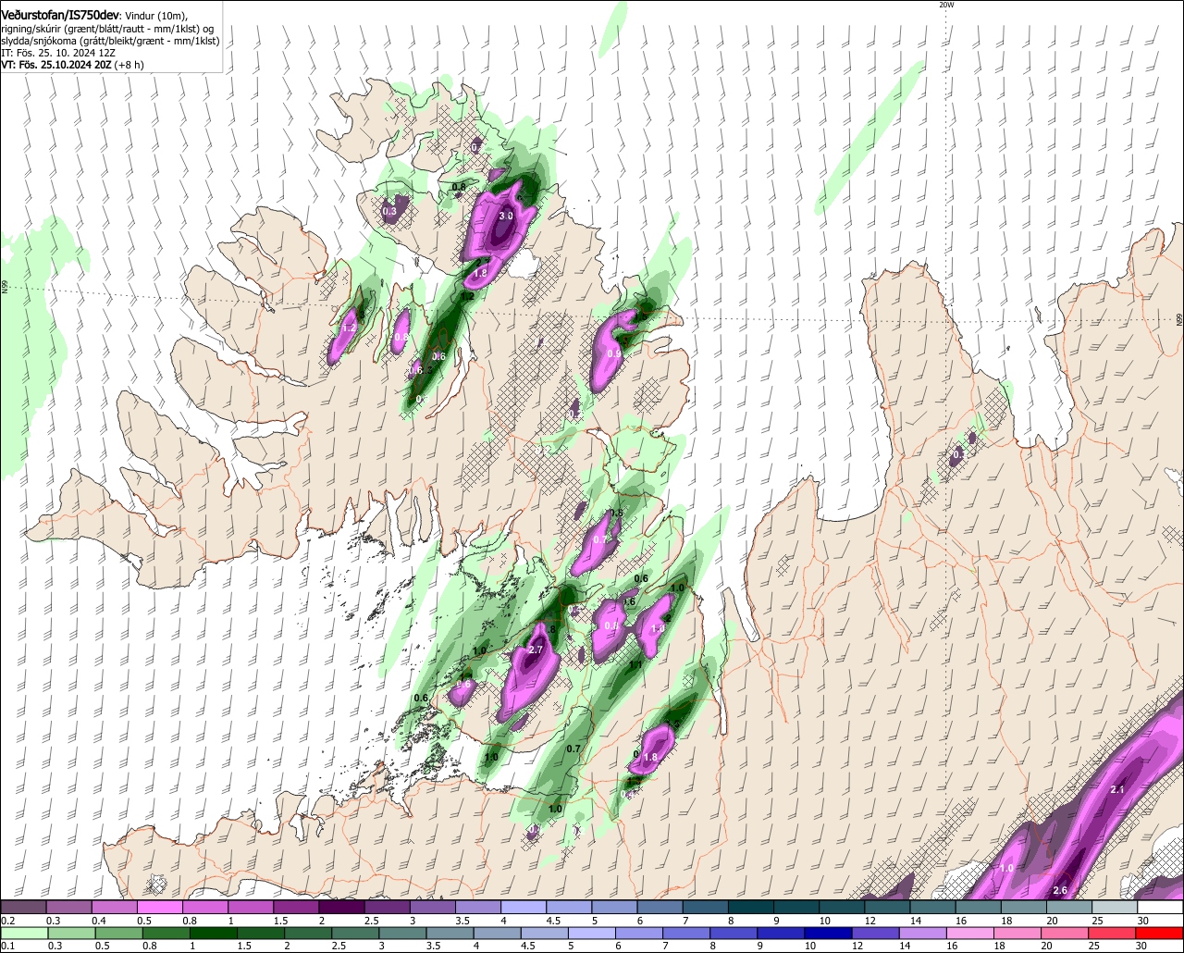Pick the pale green 0.1 swatch, rain legend
Screen dimensions: 1184x953
coord(23,934)
